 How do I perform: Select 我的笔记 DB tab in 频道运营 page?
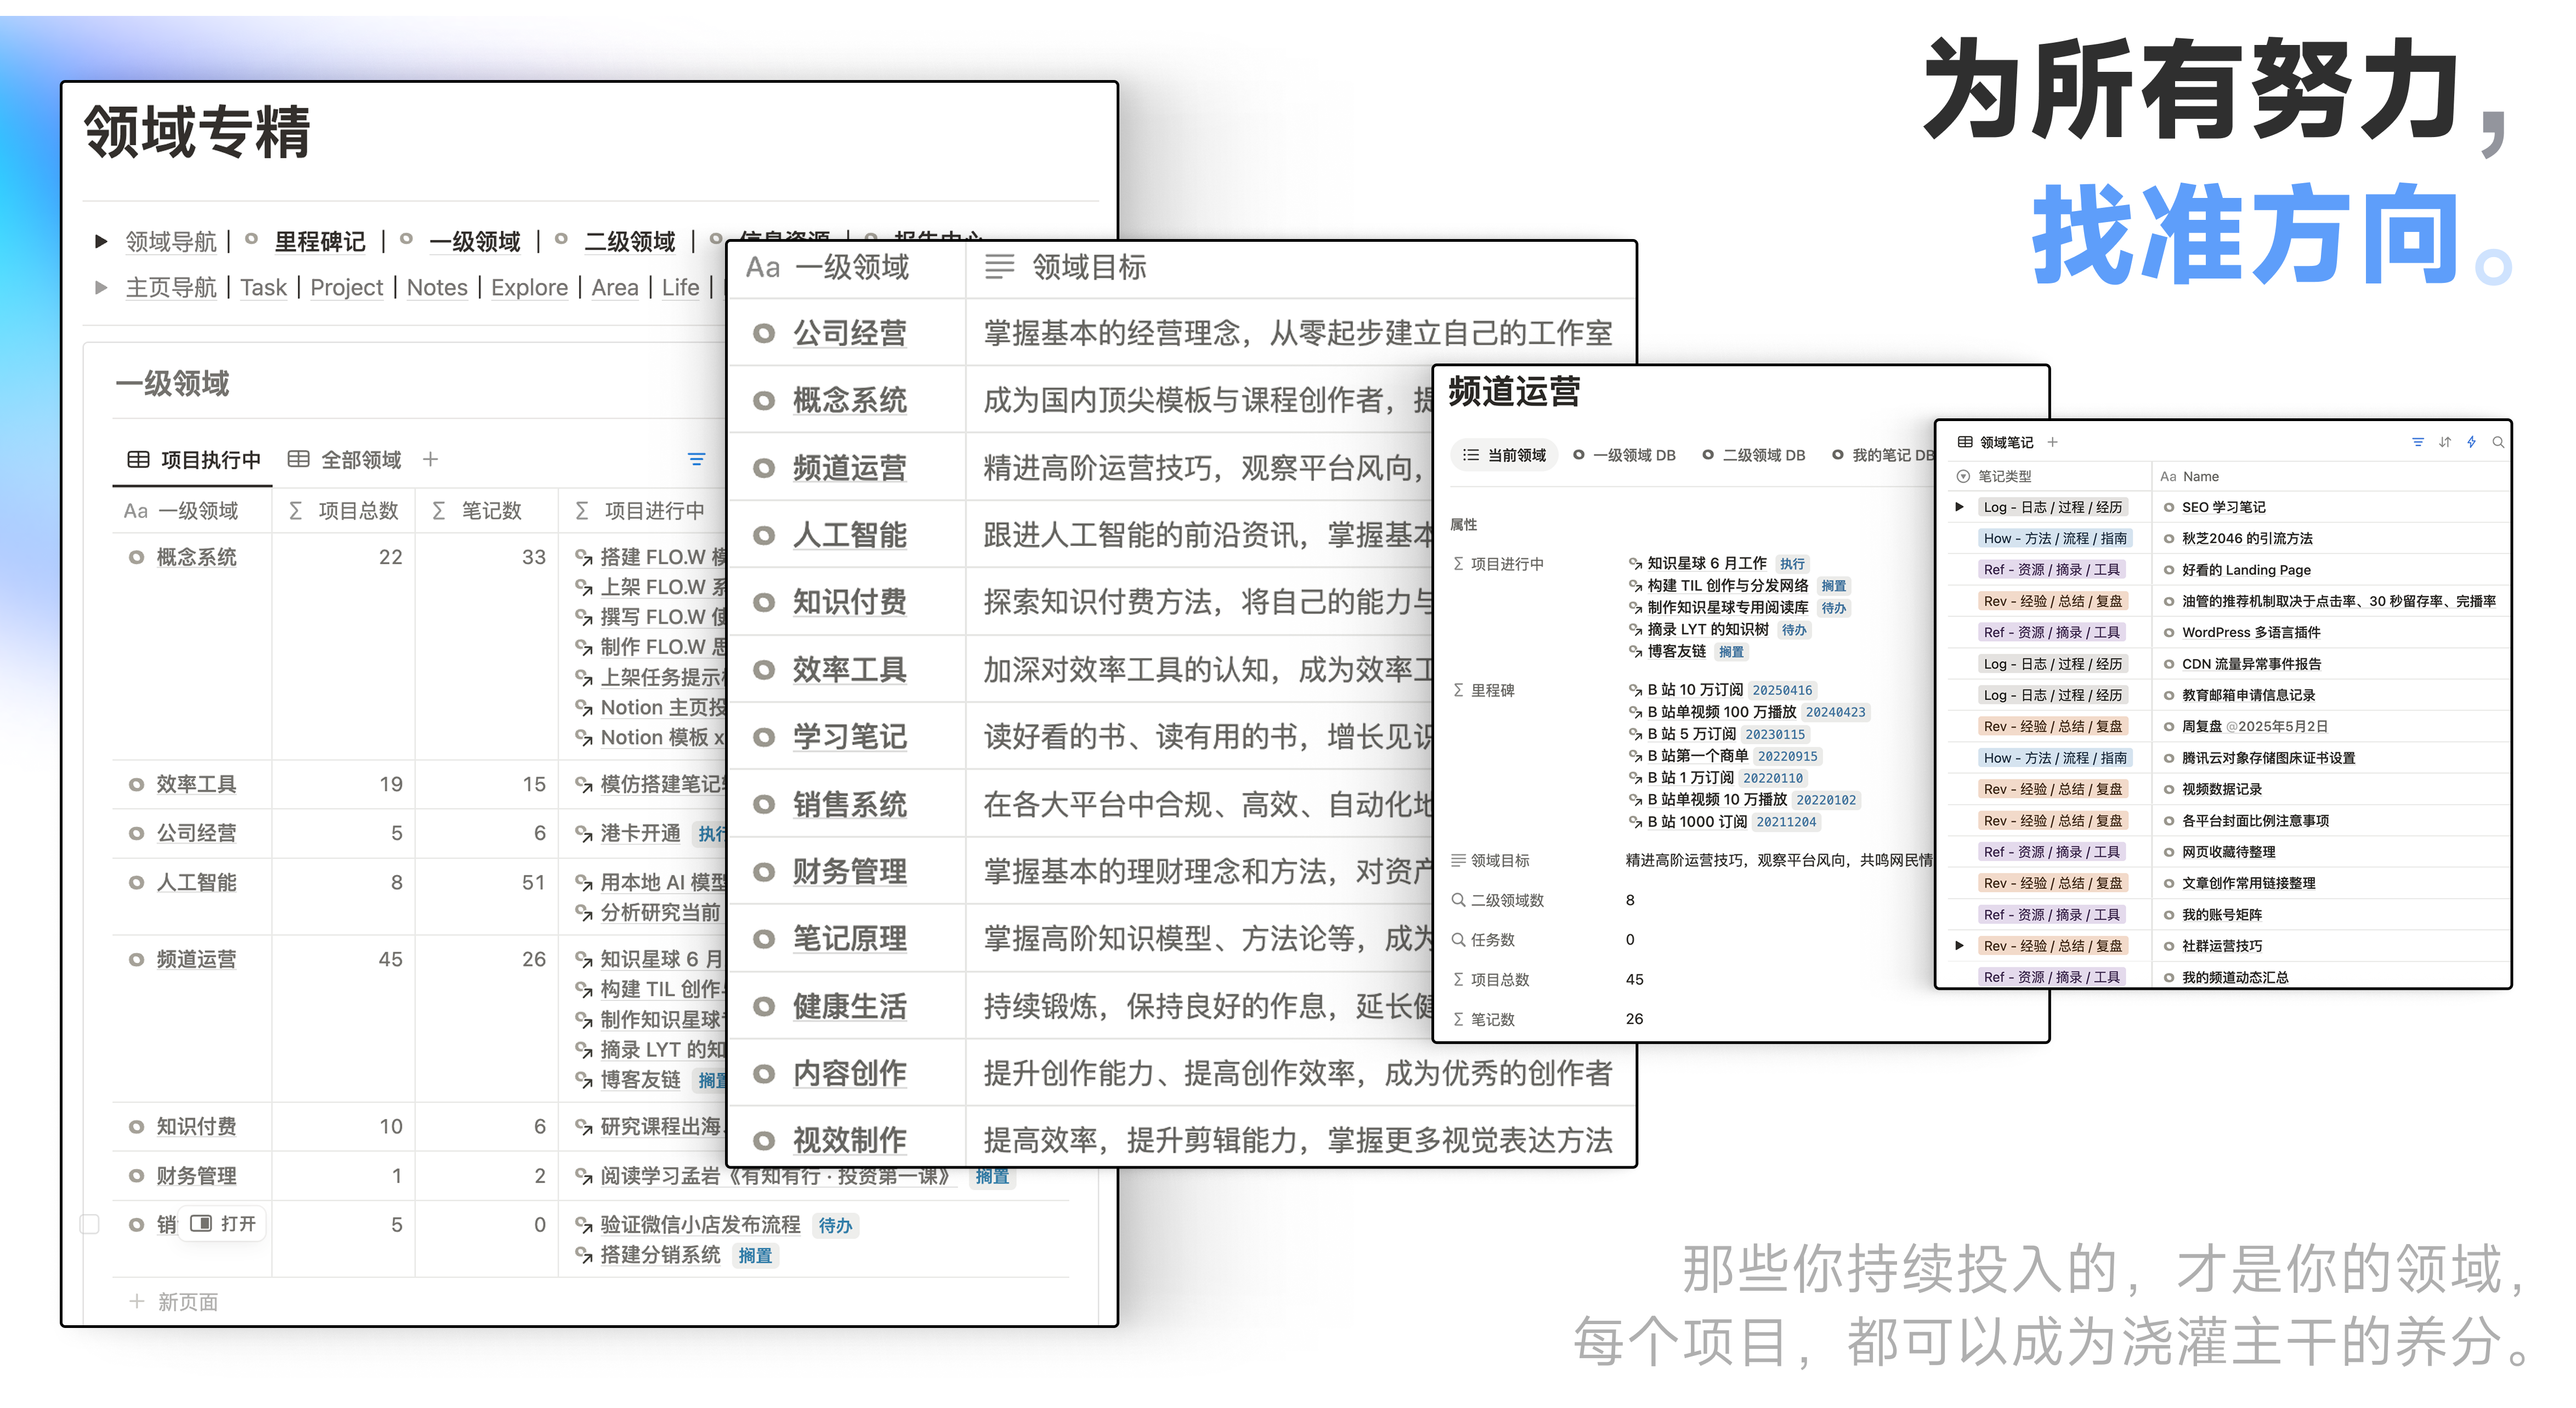[1884, 455]
